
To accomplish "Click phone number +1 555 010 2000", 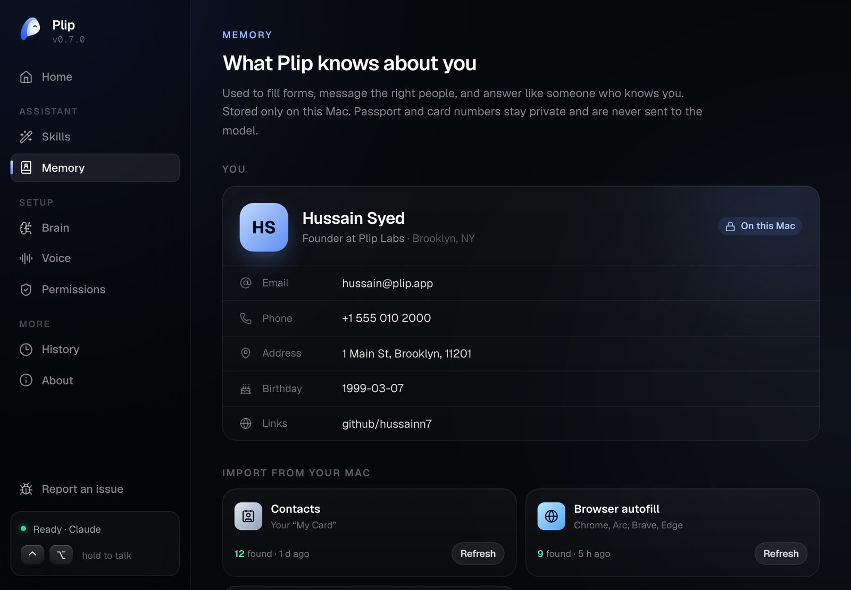I will [386, 318].
